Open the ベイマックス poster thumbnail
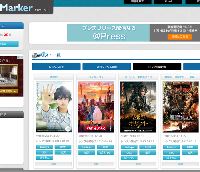Image resolution: width=200 pixels, height=172 pixels. [96, 107]
